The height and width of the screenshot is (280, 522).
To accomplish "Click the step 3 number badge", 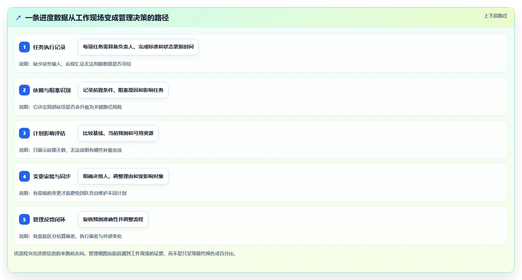I will pos(24,133).
